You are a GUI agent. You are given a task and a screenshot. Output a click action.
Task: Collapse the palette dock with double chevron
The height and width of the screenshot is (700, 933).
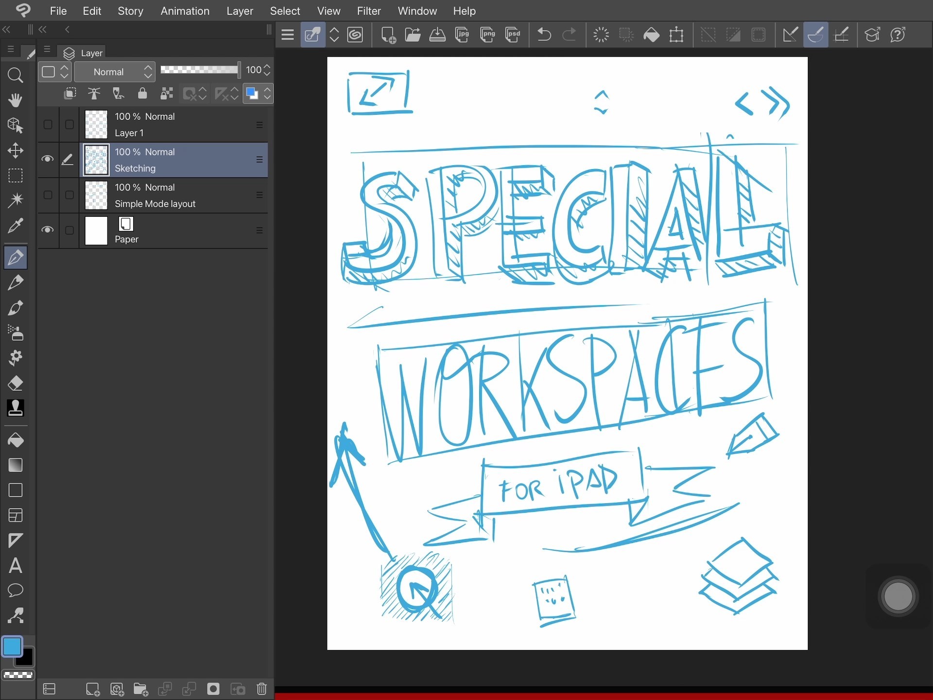click(43, 30)
